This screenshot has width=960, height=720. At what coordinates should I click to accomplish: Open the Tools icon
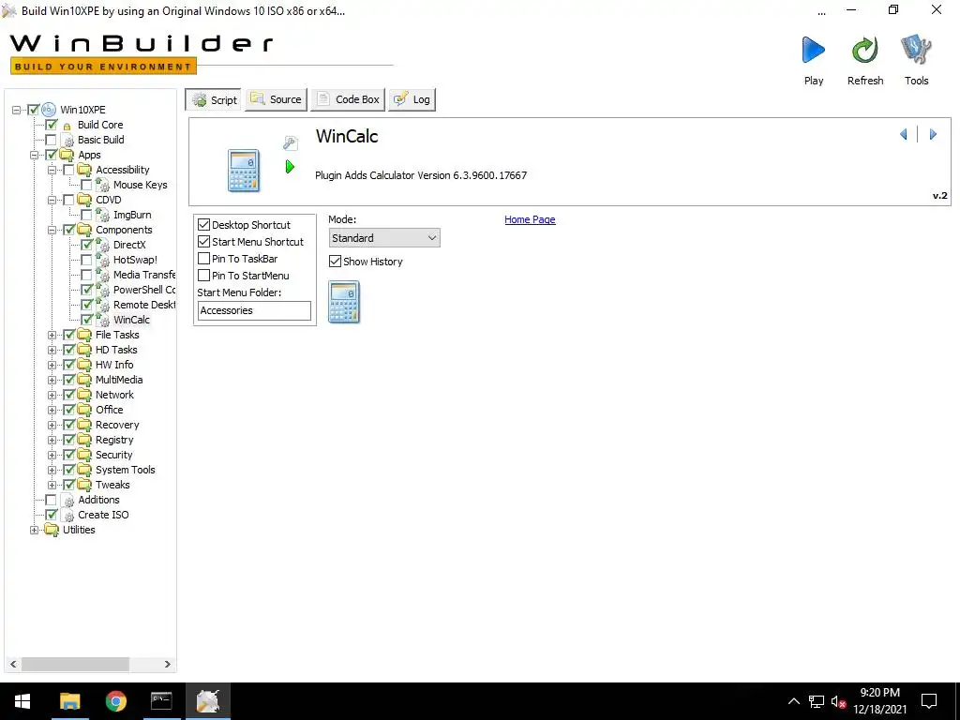(916, 51)
